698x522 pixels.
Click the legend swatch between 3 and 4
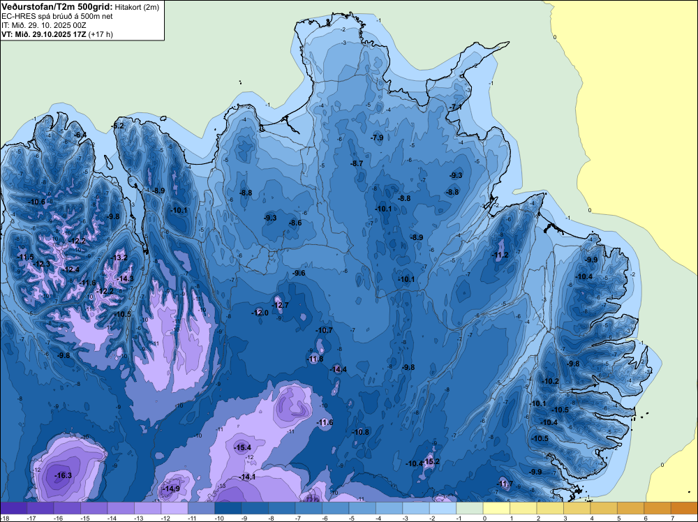coord(577,508)
